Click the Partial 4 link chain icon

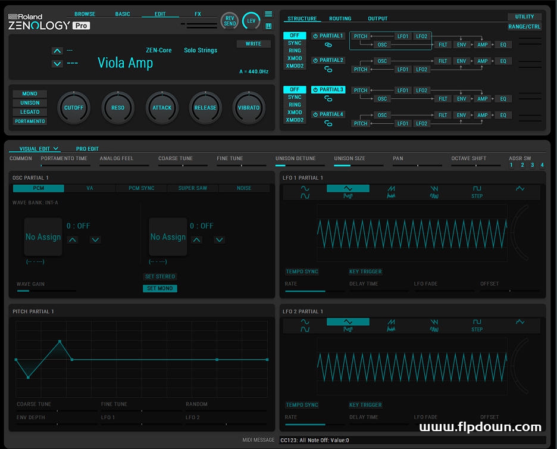[x=328, y=123]
